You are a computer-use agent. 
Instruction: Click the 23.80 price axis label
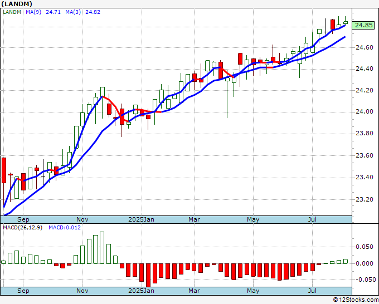[365, 134]
